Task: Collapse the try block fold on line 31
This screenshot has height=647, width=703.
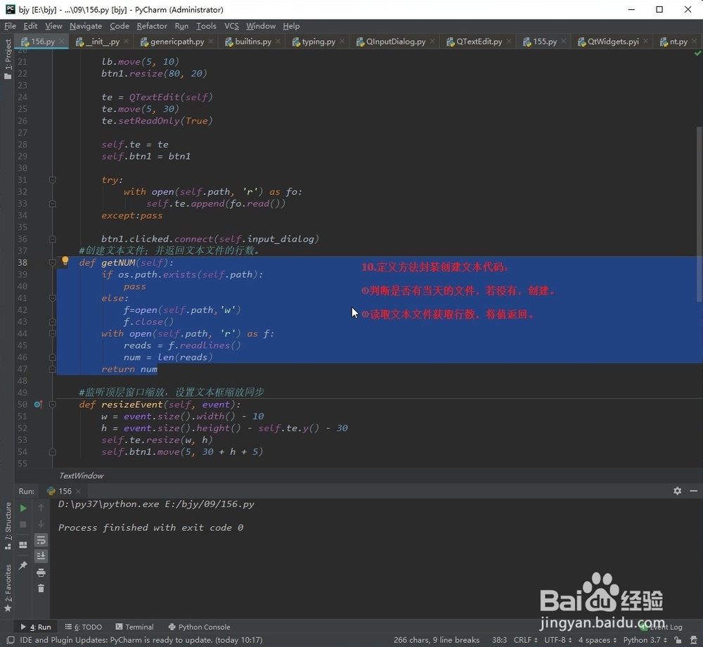Action: [x=53, y=180]
